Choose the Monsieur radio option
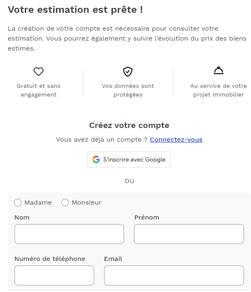Viewport: 251px width, 292px height. click(x=65, y=203)
